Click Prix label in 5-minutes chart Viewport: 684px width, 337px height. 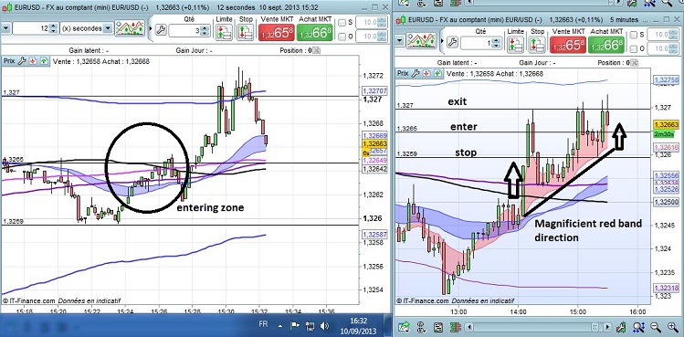click(x=404, y=73)
